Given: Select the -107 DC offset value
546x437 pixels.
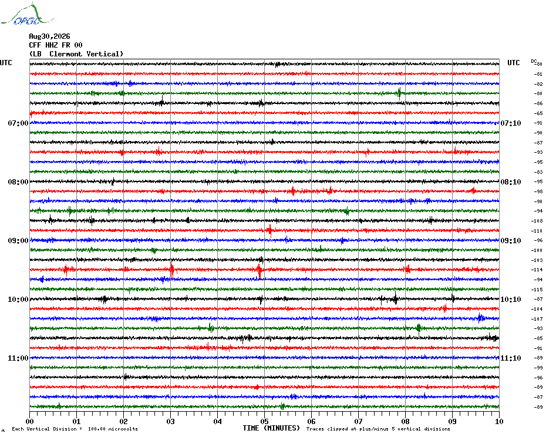Looking at the screenshot, I should tap(537, 319).
